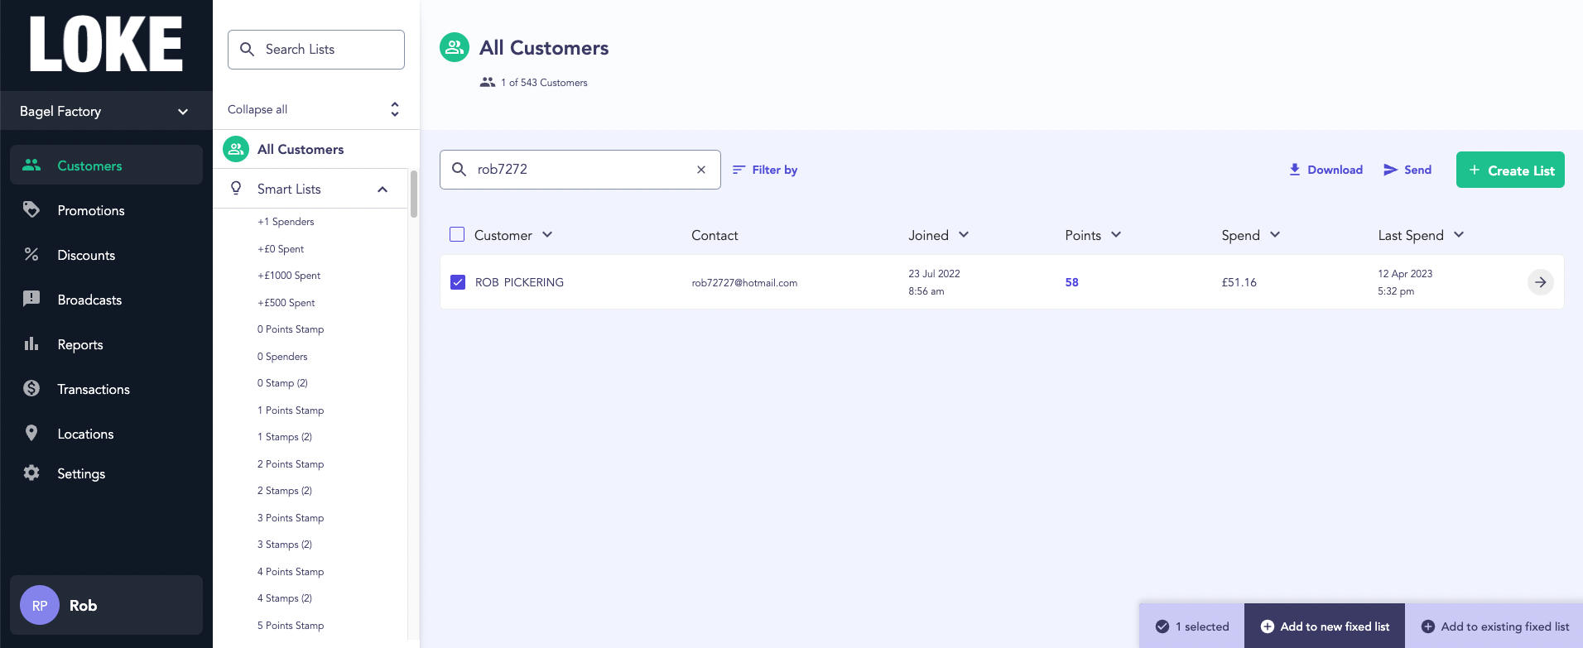This screenshot has width=1583, height=648.
Task: Click the Customers people icon in sidebar
Action: tap(31, 165)
